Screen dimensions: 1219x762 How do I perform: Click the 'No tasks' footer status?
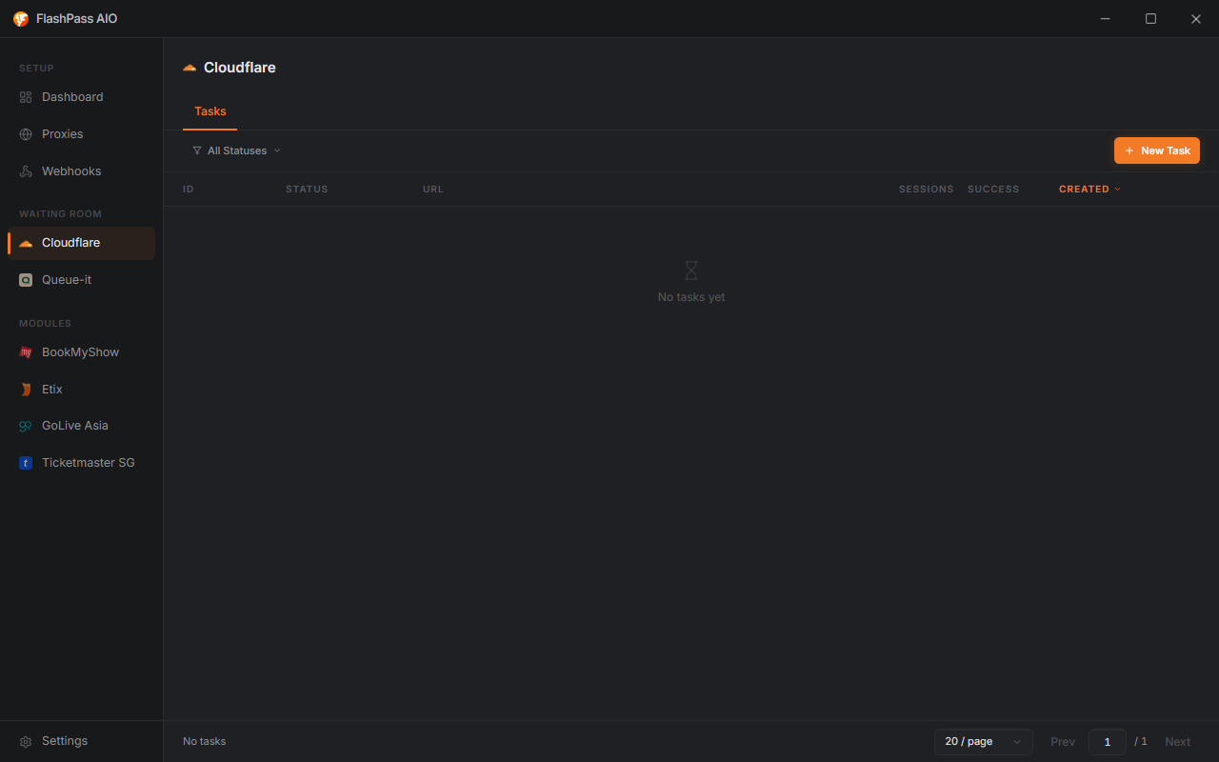[x=205, y=741]
